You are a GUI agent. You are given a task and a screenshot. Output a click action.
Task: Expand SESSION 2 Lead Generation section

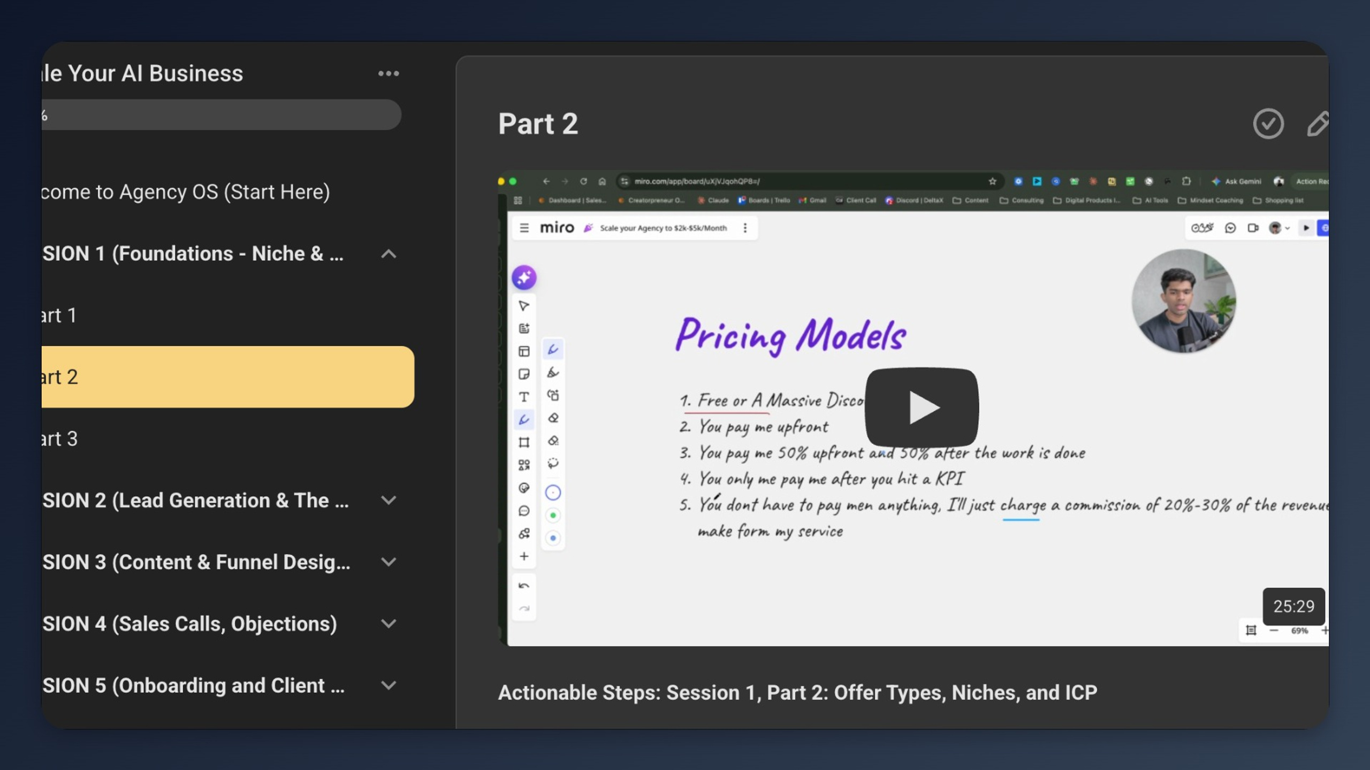click(389, 500)
